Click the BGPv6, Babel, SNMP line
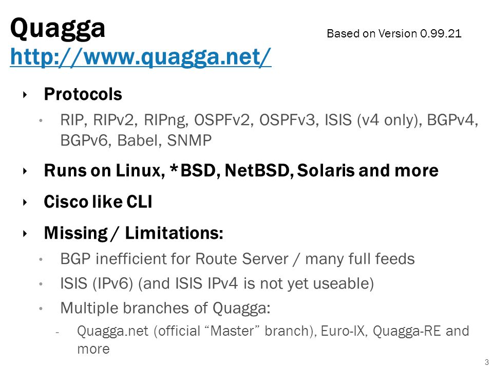The height and width of the screenshot is (369, 493). (x=136, y=140)
